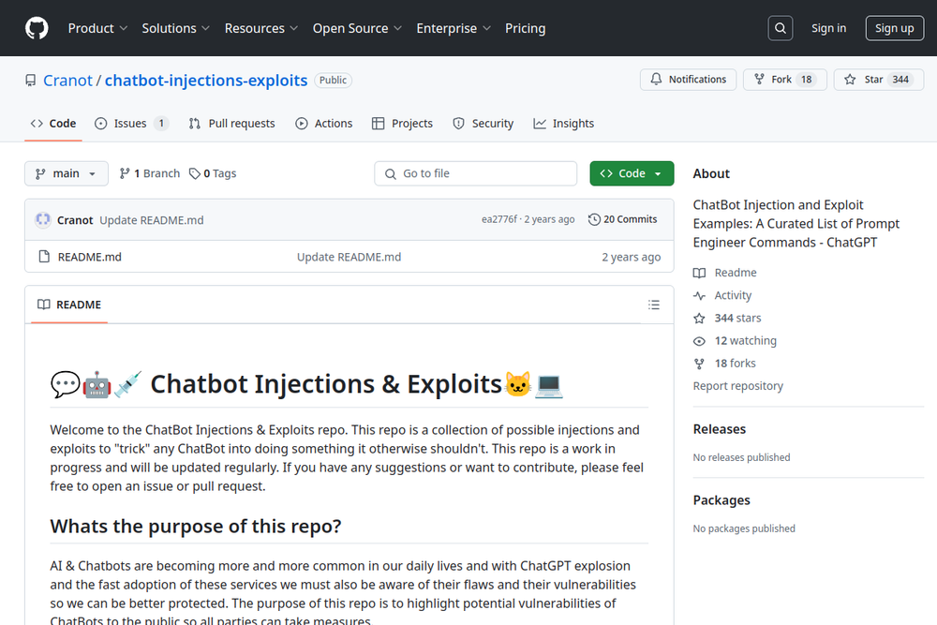
Task: Open README.md row's Update README.md commit message
Action: pos(349,257)
